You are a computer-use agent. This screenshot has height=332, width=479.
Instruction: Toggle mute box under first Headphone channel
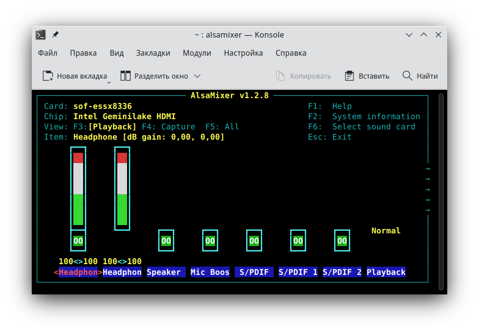pyautogui.click(x=78, y=241)
